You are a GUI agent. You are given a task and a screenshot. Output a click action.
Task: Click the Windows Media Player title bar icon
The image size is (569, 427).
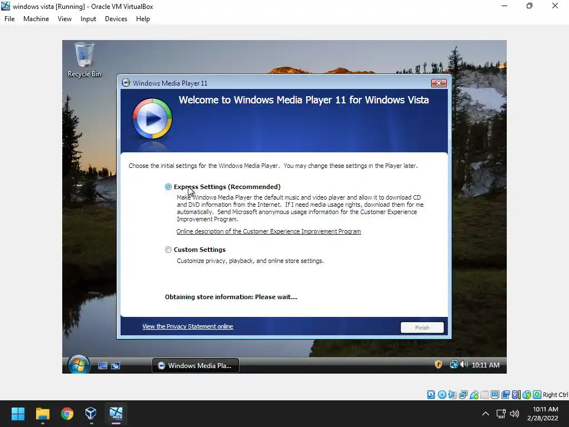click(126, 83)
